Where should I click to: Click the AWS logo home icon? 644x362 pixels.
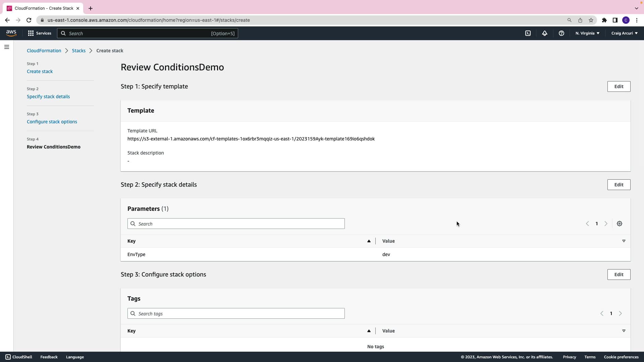pos(11,33)
